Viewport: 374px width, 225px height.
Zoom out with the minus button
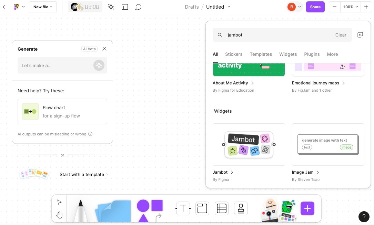pos(334,7)
